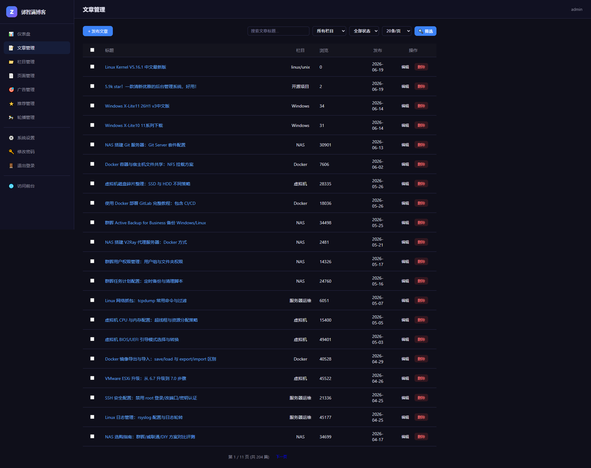591x468 pixels.
Task: Open 轮播管理 in the sidebar
Action: [37, 117]
